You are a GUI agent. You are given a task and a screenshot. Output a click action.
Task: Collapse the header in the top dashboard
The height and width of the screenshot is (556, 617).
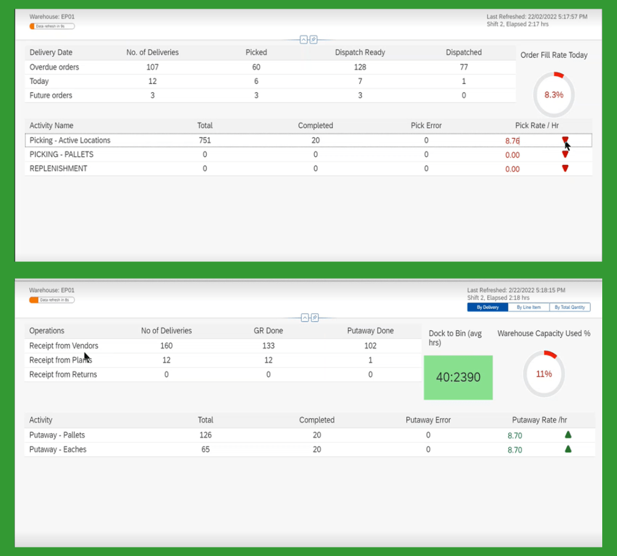click(304, 40)
